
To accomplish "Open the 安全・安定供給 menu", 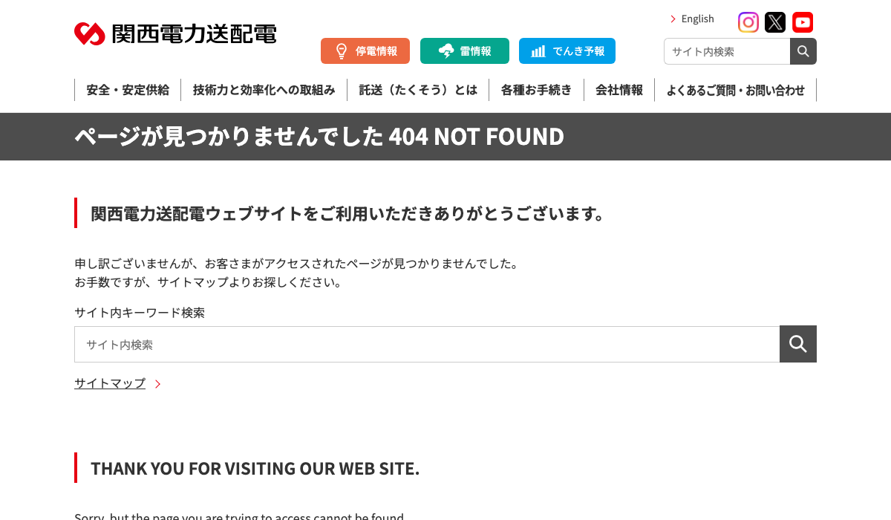I will 128,90.
